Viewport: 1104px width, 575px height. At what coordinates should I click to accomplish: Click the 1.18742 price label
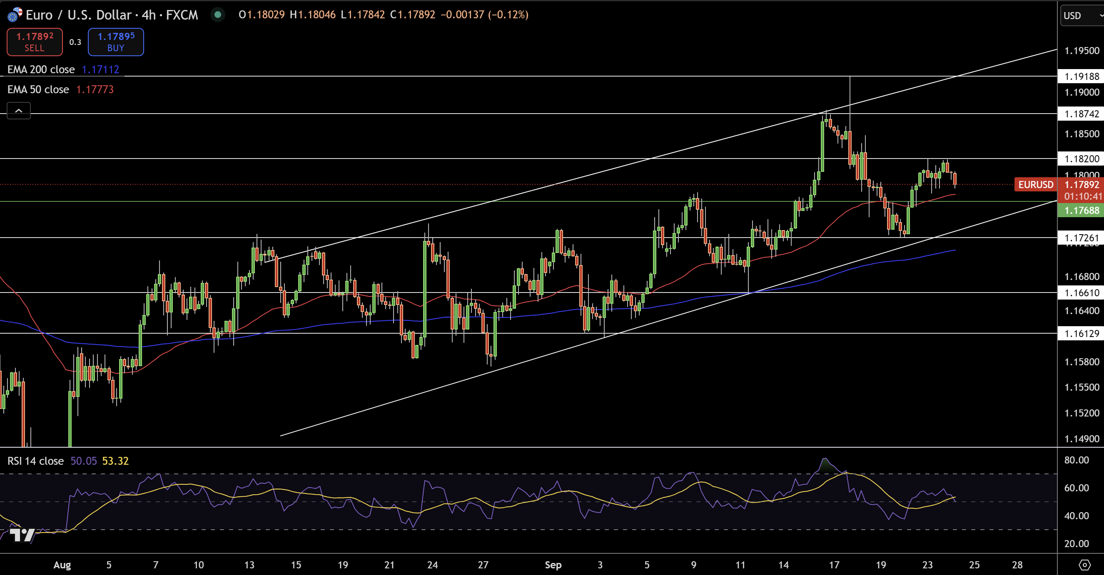tap(1081, 114)
